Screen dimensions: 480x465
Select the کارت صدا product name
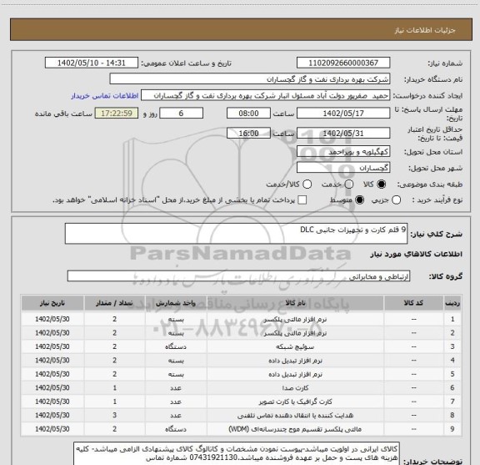[x=295, y=388]
